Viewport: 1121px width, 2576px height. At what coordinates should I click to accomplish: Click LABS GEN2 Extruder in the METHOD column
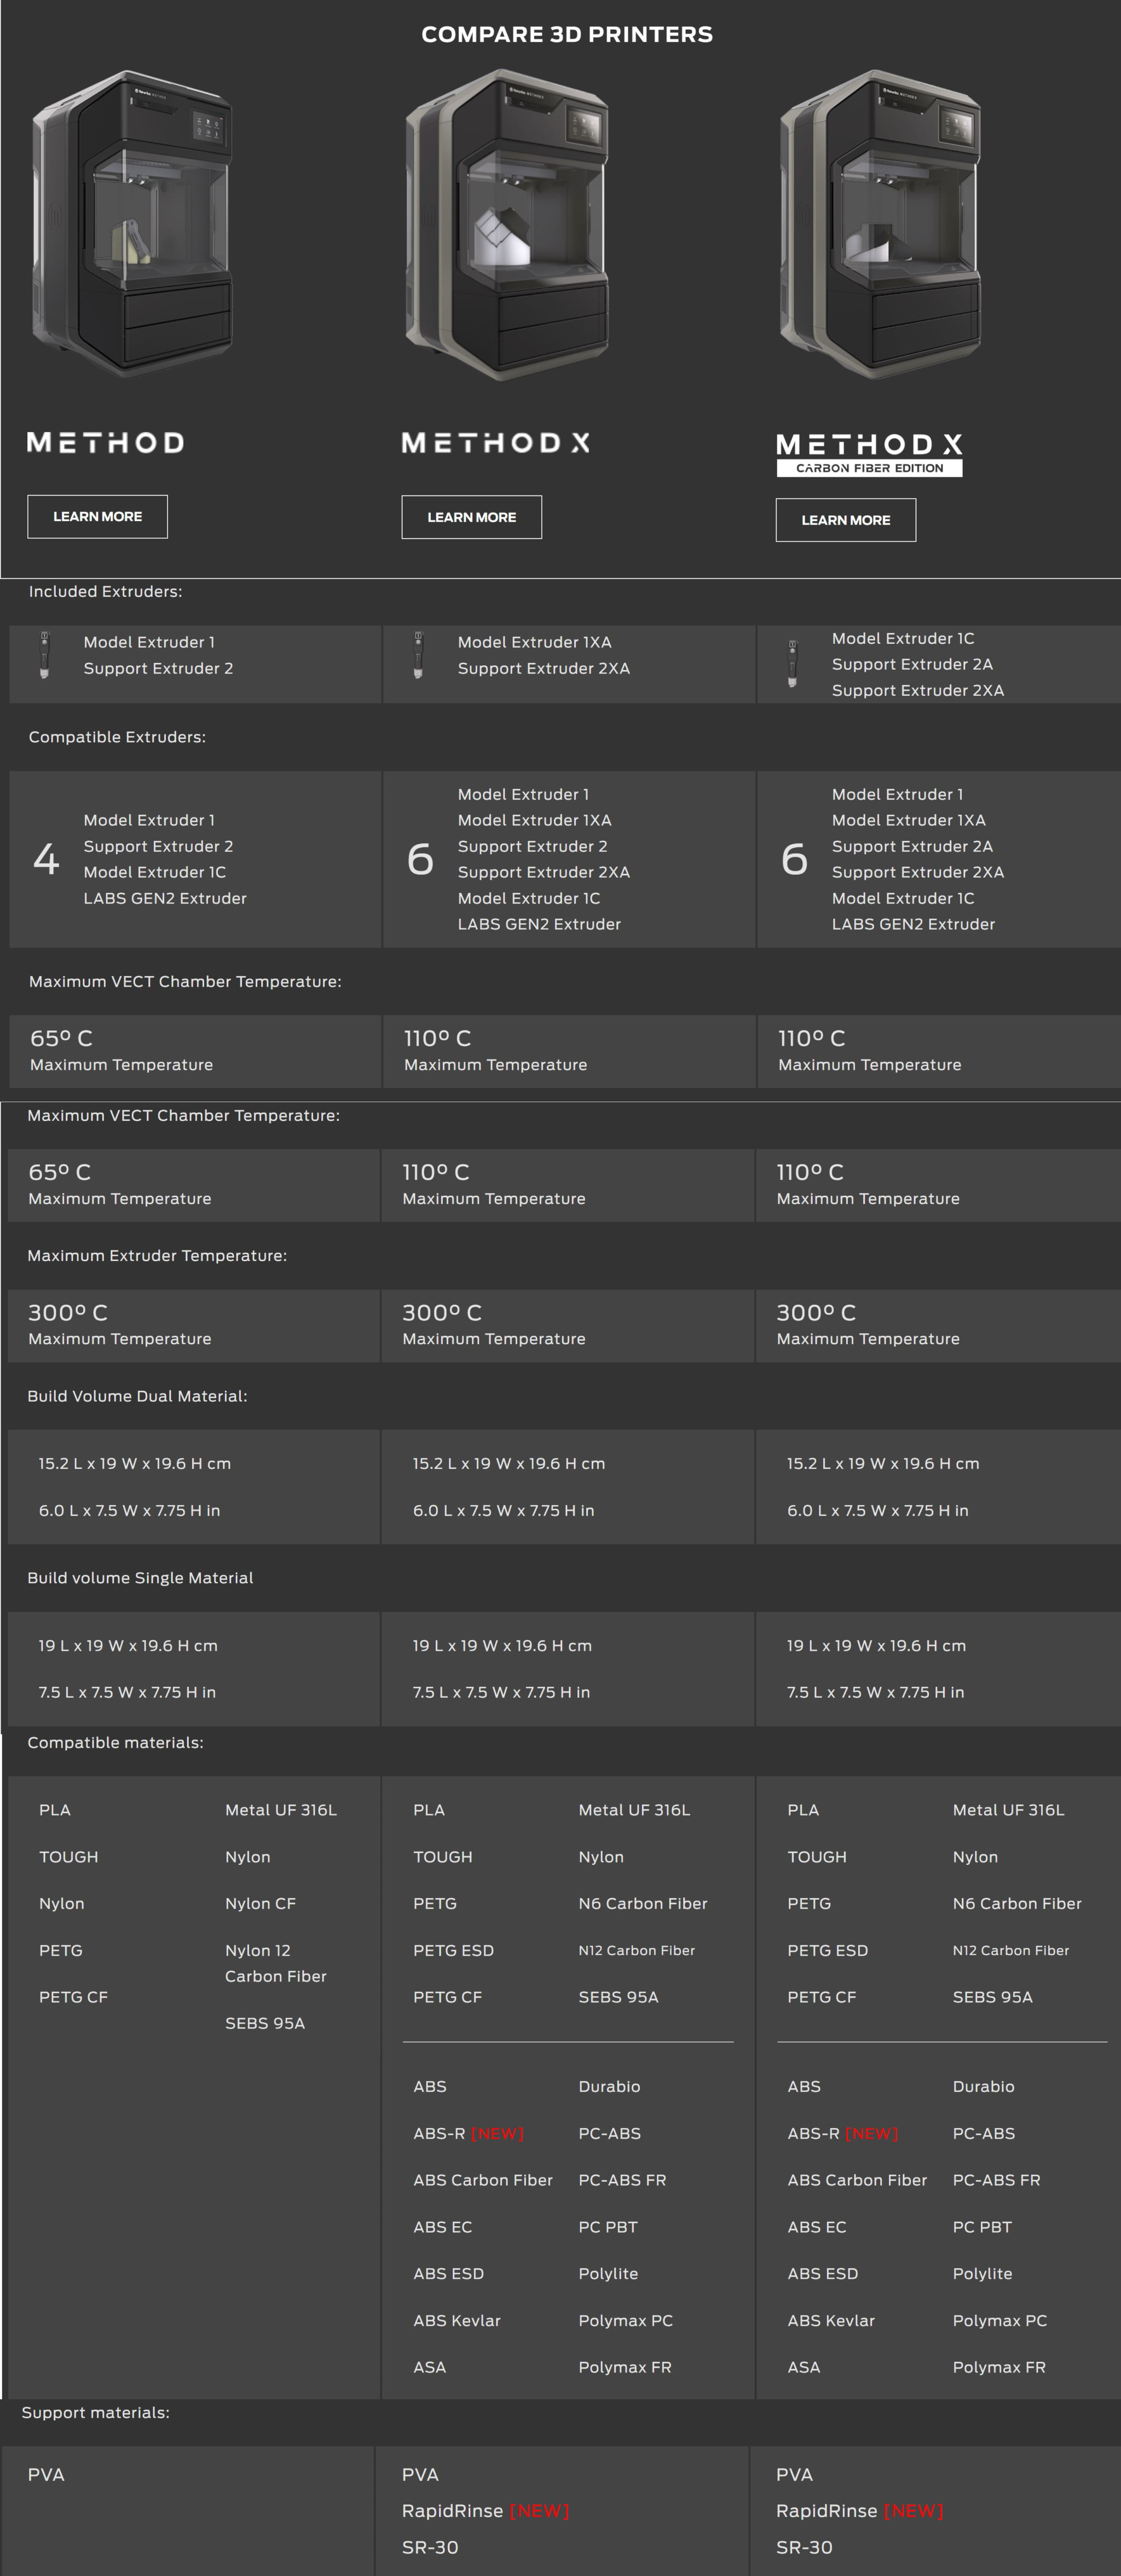tap(165, 898)
